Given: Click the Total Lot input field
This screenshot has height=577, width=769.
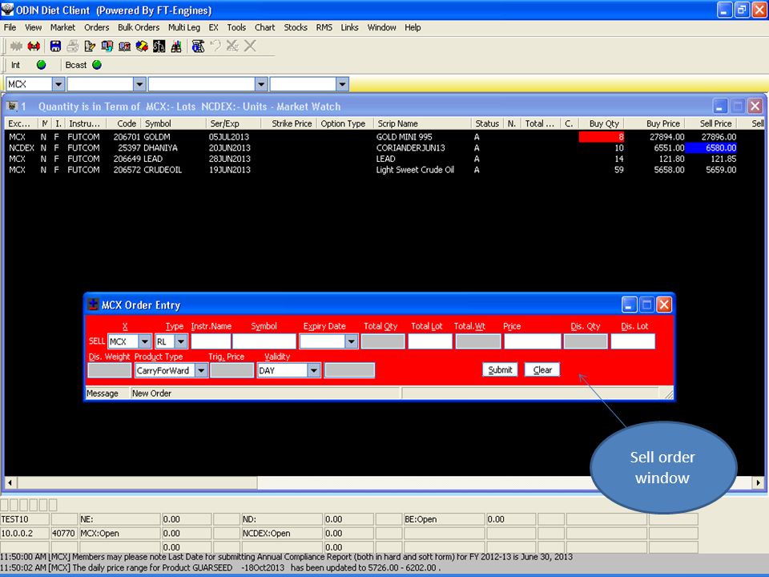Looking at the screenshot, I should point(430,341).
